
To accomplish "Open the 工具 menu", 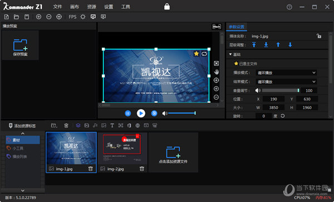I will [x=126, y=7].
